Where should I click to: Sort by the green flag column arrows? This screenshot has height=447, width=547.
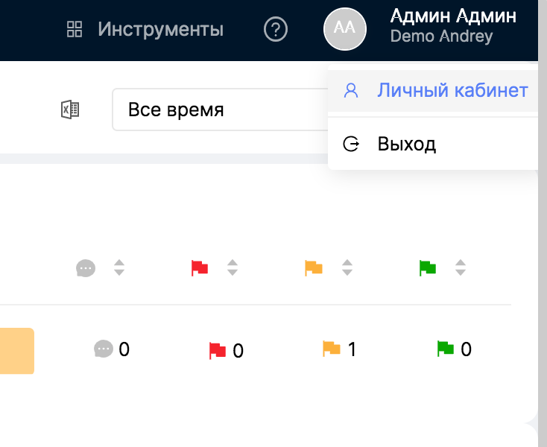pyautogui.click(x=461, y=268)
